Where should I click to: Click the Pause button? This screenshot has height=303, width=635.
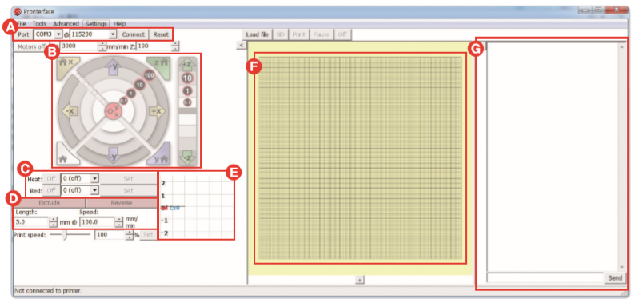(321, 34)
